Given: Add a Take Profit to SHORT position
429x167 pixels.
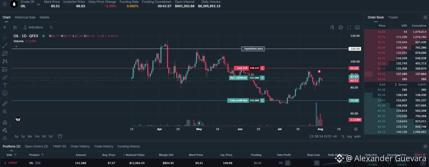Looking at the screenshot, I should [288, 163].
